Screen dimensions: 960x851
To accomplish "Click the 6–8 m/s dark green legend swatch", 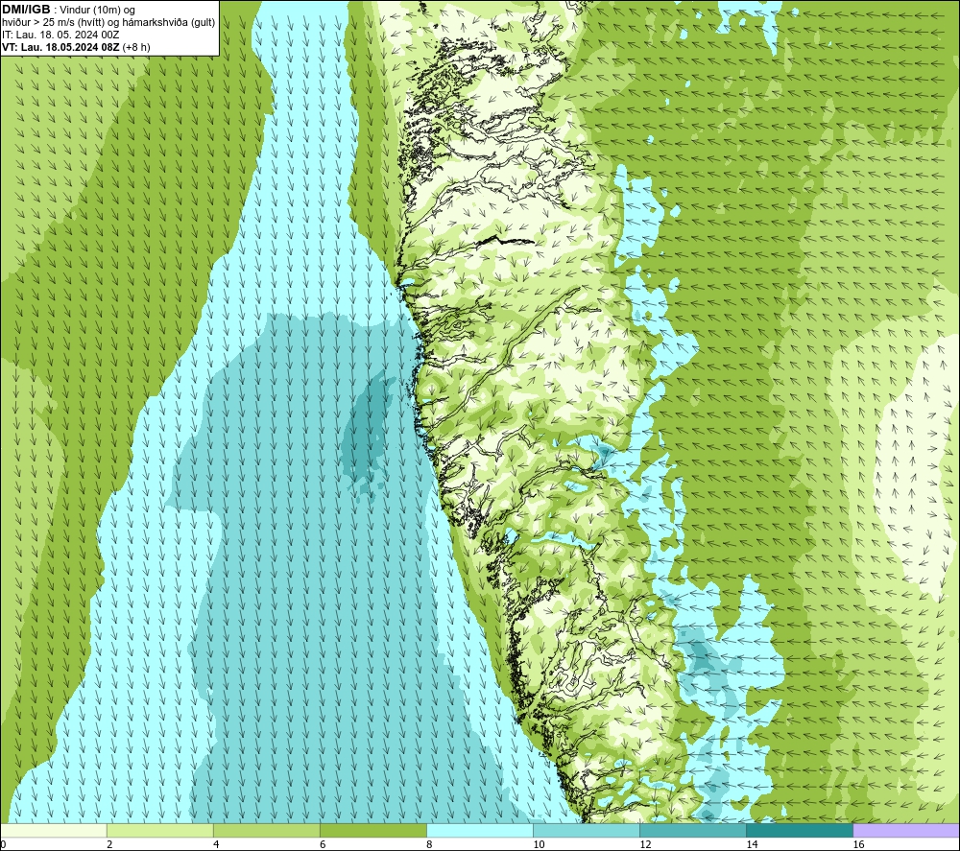I will tap(372, 830).
